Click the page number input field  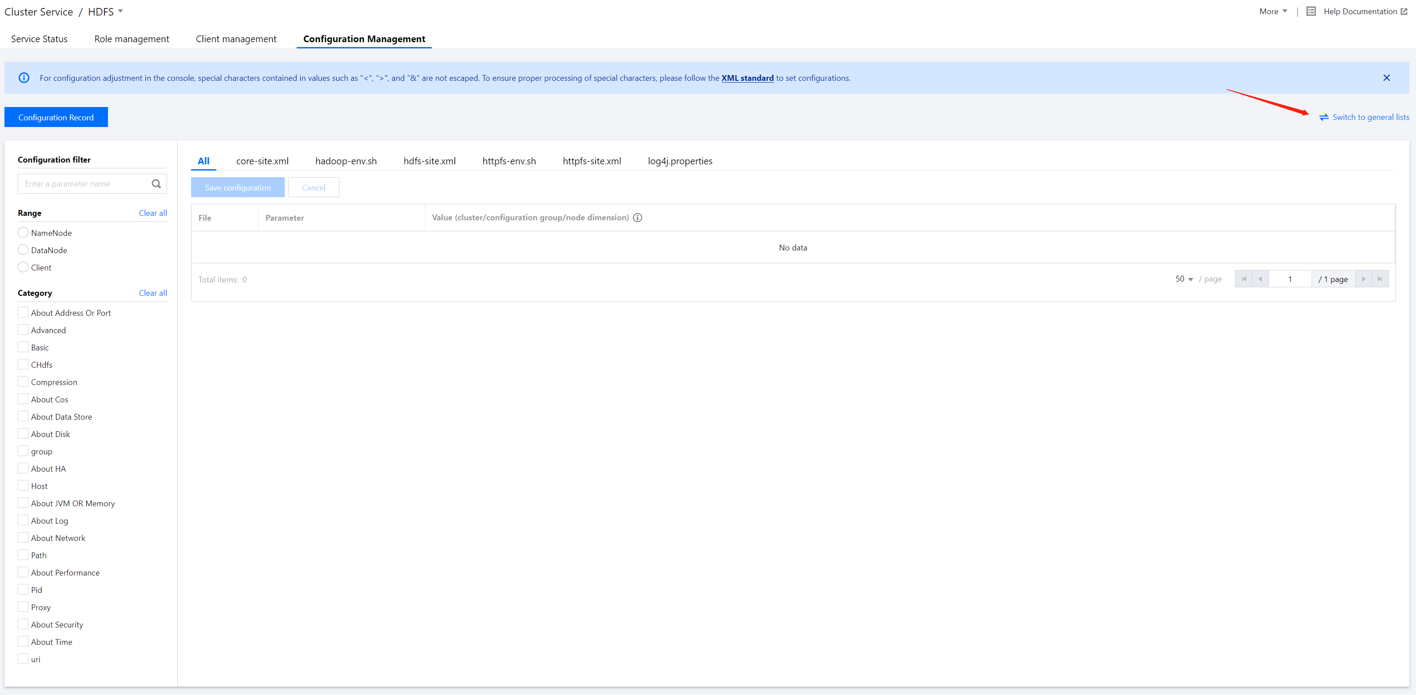(x=1289, y=279)
